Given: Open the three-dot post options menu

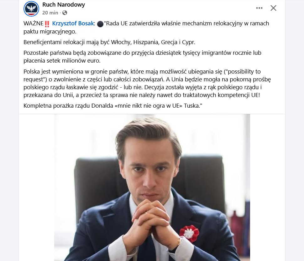Looking at the screenshot, I should point(259,8).
